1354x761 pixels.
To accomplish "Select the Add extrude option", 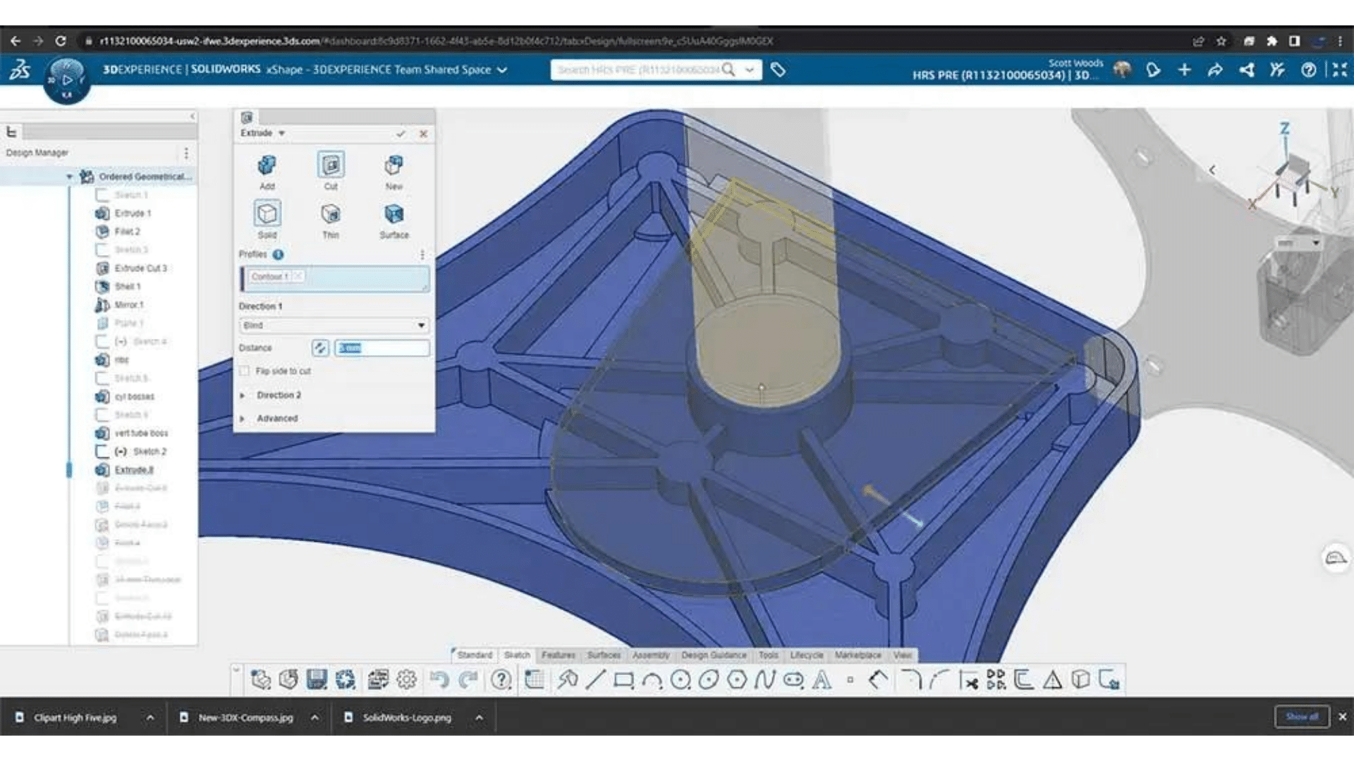I will [267, 171].
